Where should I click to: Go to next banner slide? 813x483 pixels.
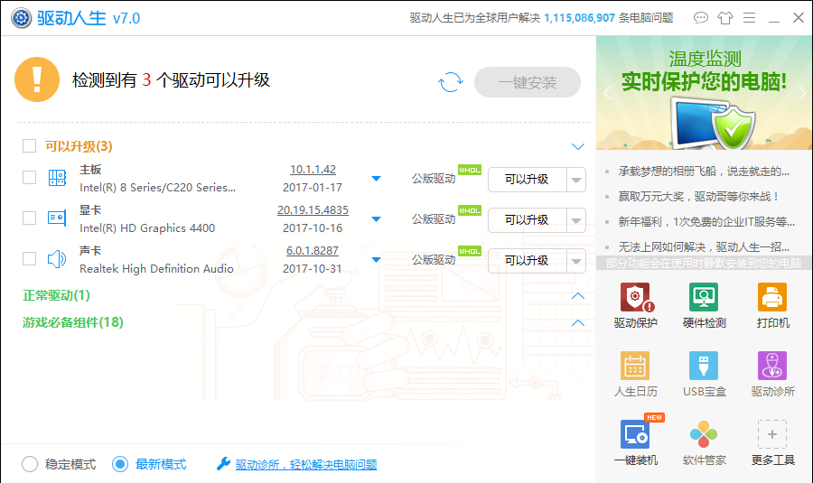(x=802, y=93)
